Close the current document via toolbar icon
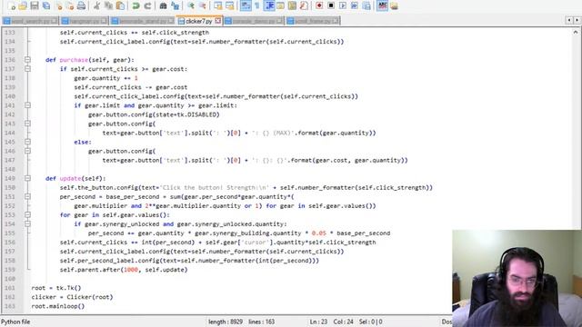582x327 pixels. click(58, 6)
